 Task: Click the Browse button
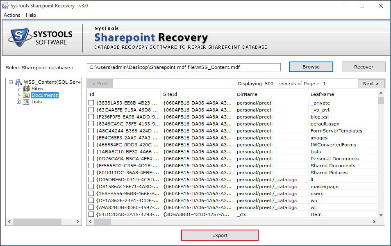pyautogui.click(x=311, y=67)
